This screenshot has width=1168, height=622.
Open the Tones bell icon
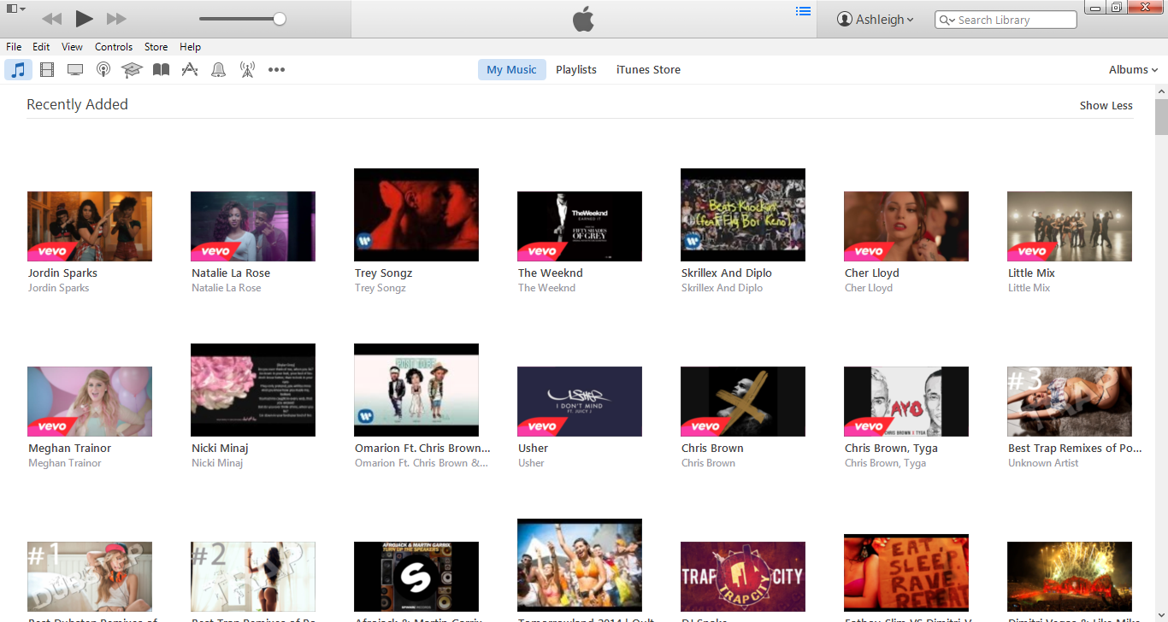tap(219, 70)
